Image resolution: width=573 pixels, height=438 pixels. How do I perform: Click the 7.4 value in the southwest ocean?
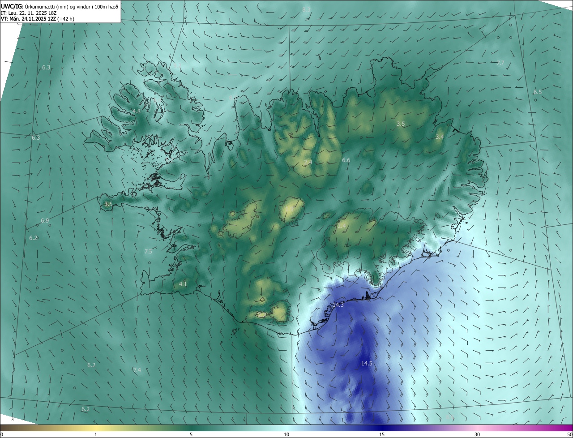click(137, 370)
